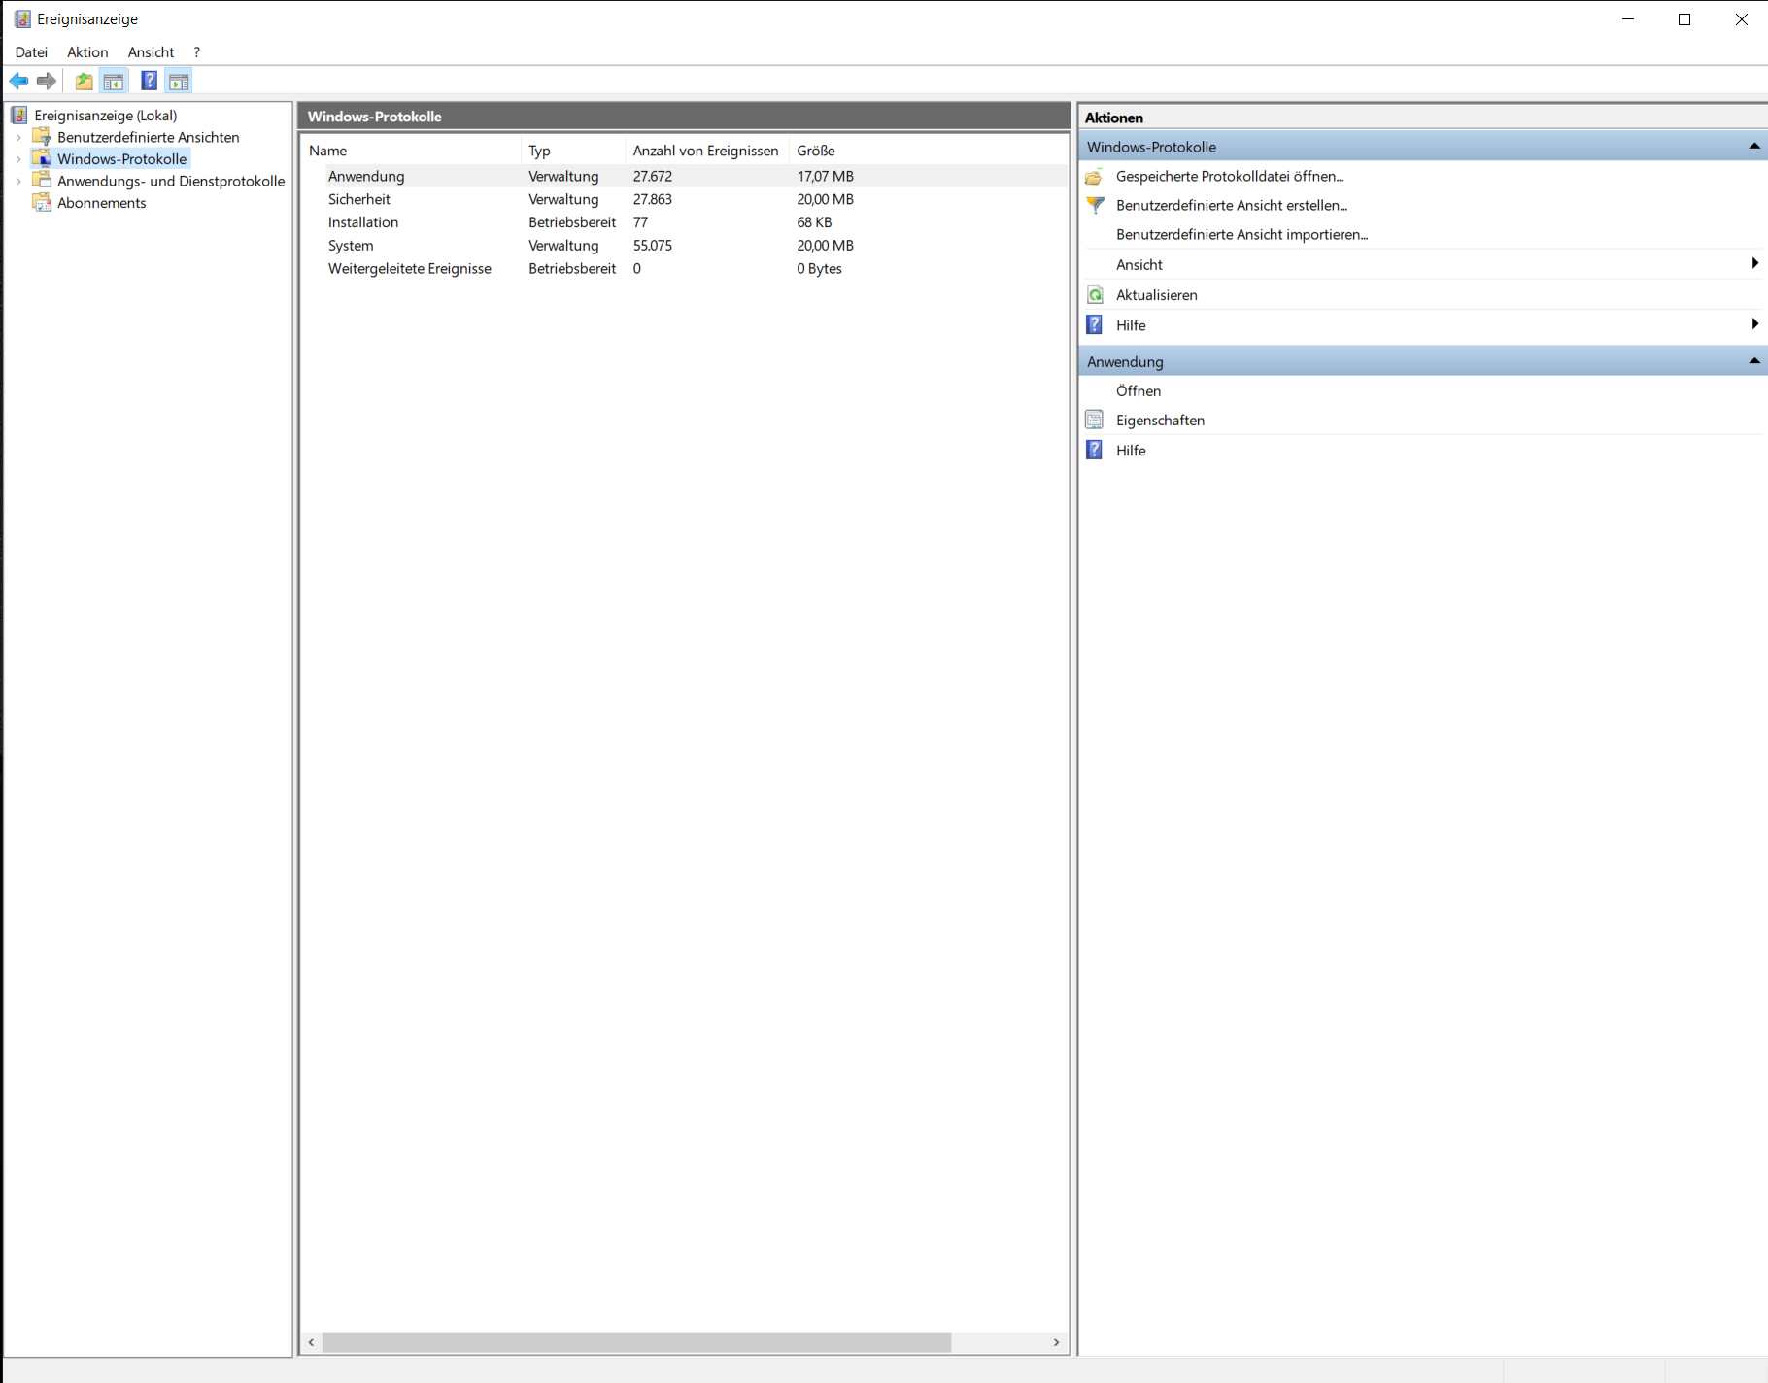This screenshot has width=1768, height=1383.
Task: Sort by the Typ column header
Action: [574, 151]
